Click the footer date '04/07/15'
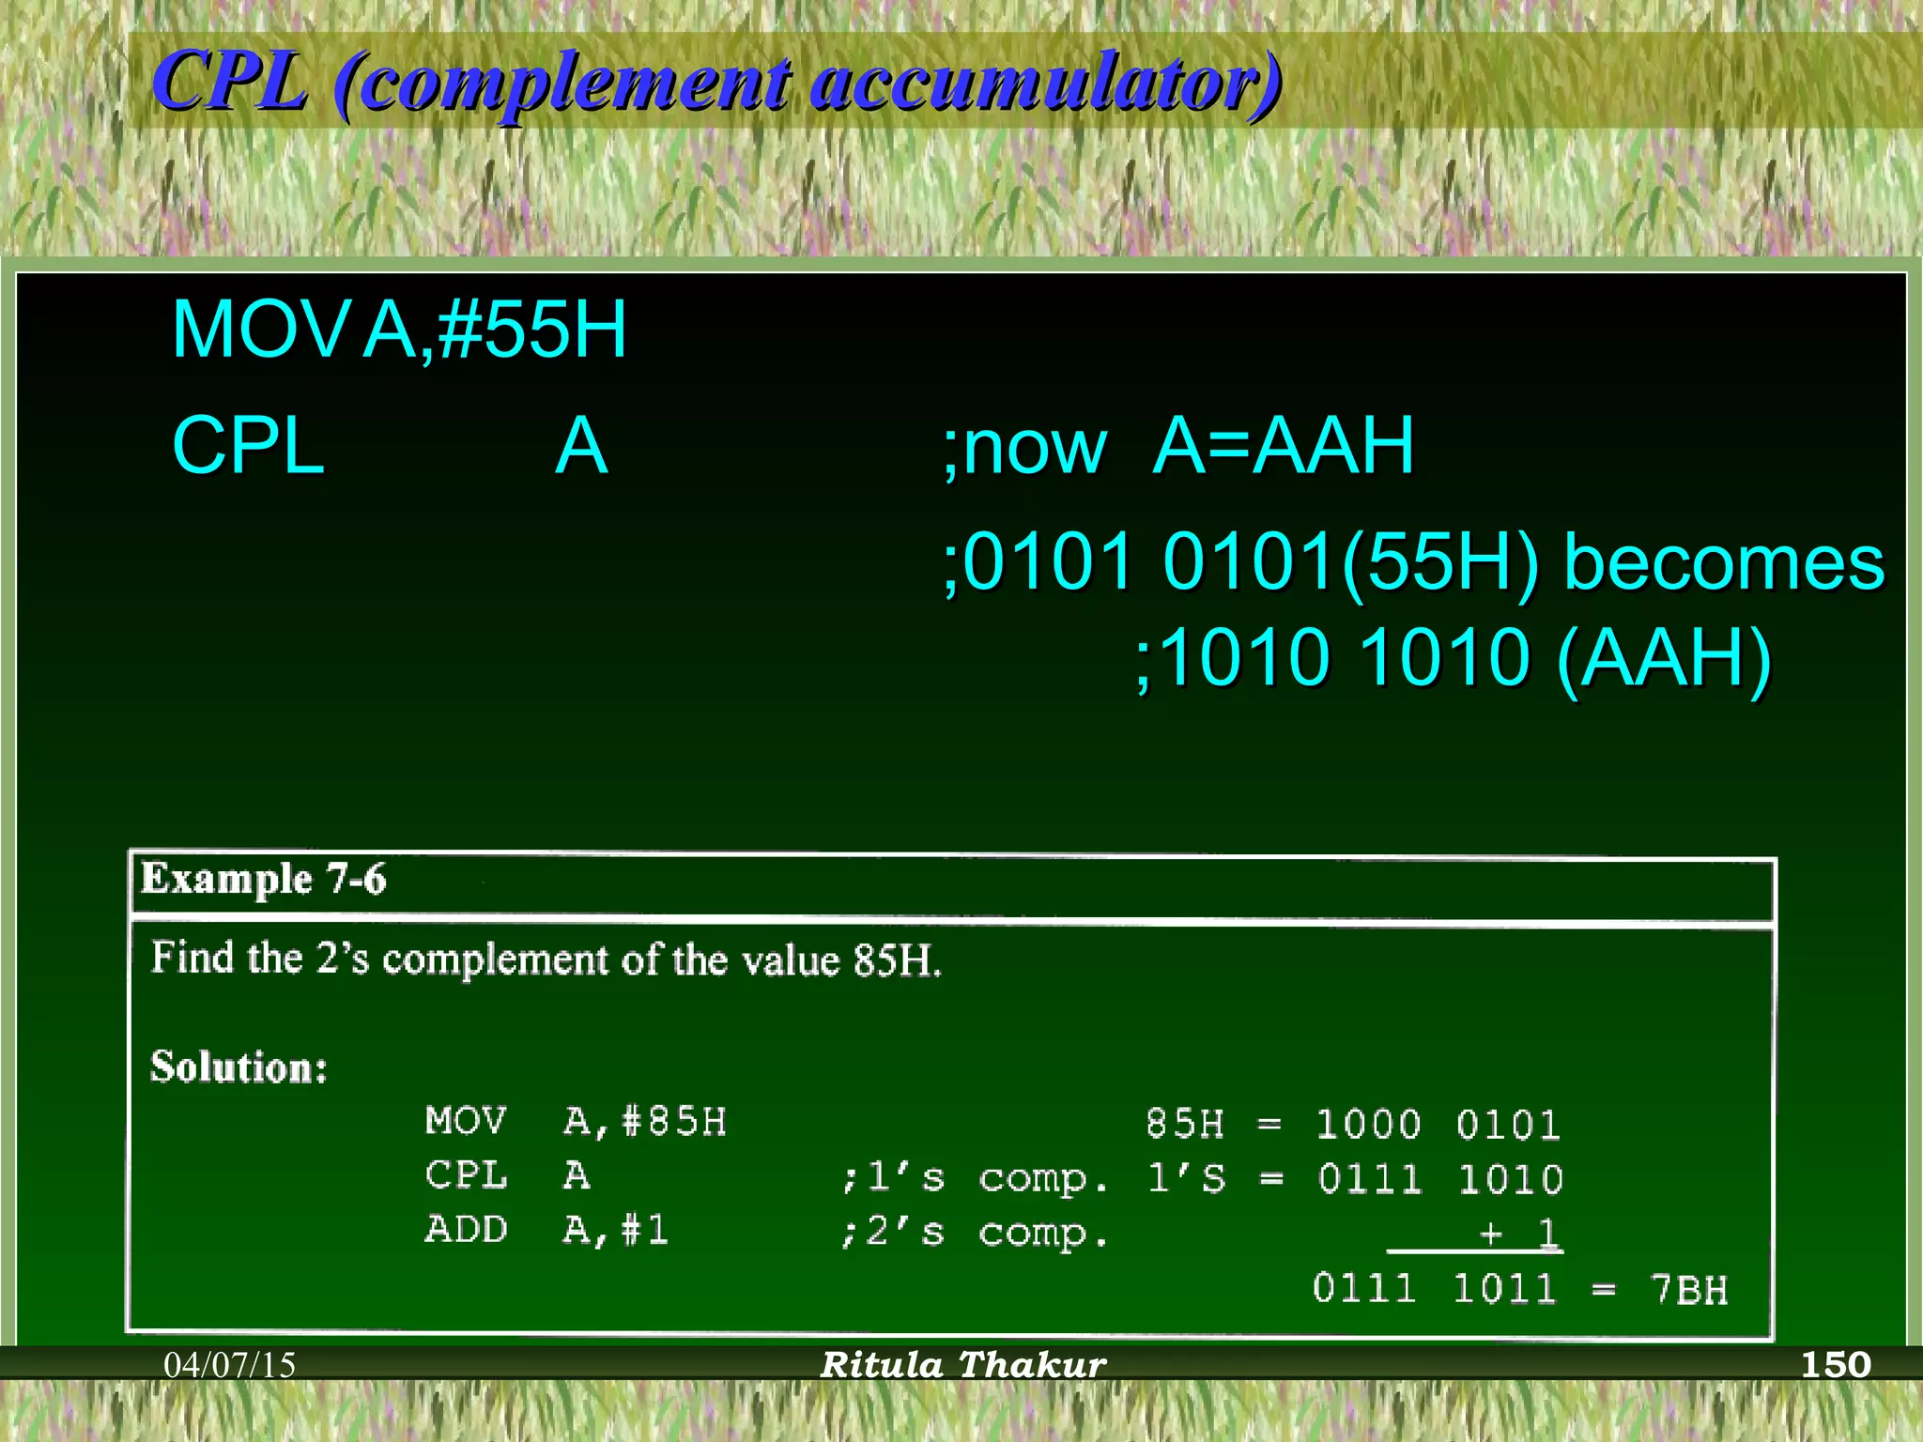The height and width of the screenshot is (1442, 1923). [x=230, y=1365]
